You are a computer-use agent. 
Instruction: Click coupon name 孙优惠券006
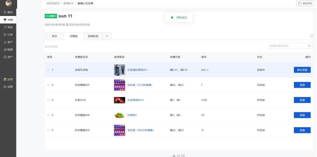click(x=82, y=115)
